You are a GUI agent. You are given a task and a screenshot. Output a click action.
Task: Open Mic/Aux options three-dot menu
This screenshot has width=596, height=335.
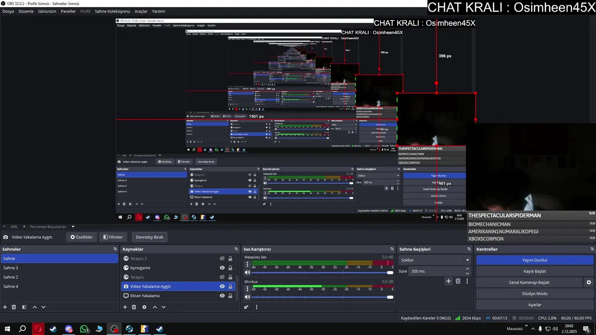[247, 288]
